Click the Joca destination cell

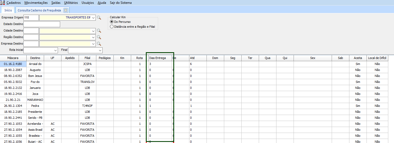[35, 94]
